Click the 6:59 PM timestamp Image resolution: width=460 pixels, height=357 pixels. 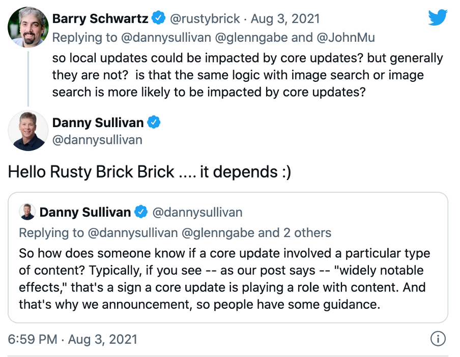click(x=33, y=339)
